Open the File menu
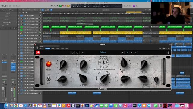Viewport: 193px width, 109px height. click(x=11, y=1)
